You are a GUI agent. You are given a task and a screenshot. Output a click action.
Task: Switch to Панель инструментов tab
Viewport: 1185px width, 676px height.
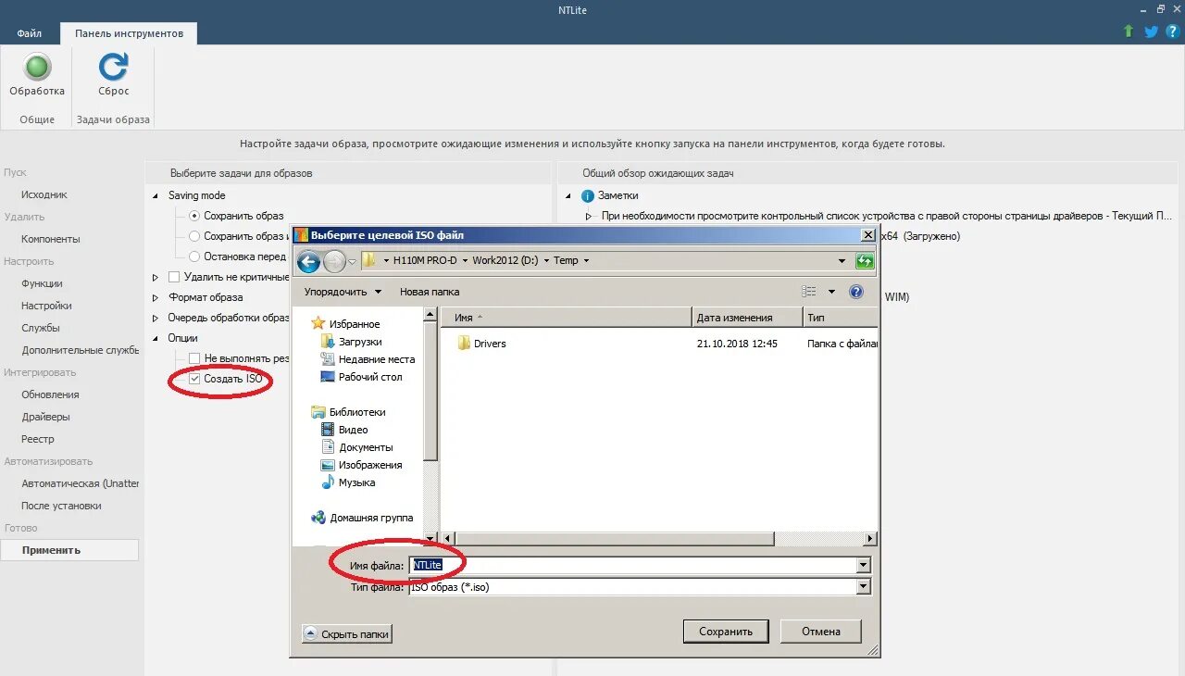point(129,33)
